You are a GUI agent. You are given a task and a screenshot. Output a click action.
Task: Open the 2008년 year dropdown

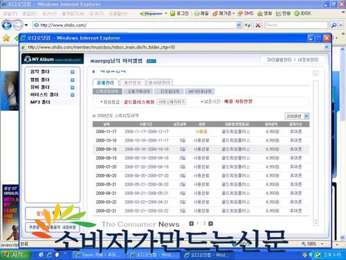[297, 116]
